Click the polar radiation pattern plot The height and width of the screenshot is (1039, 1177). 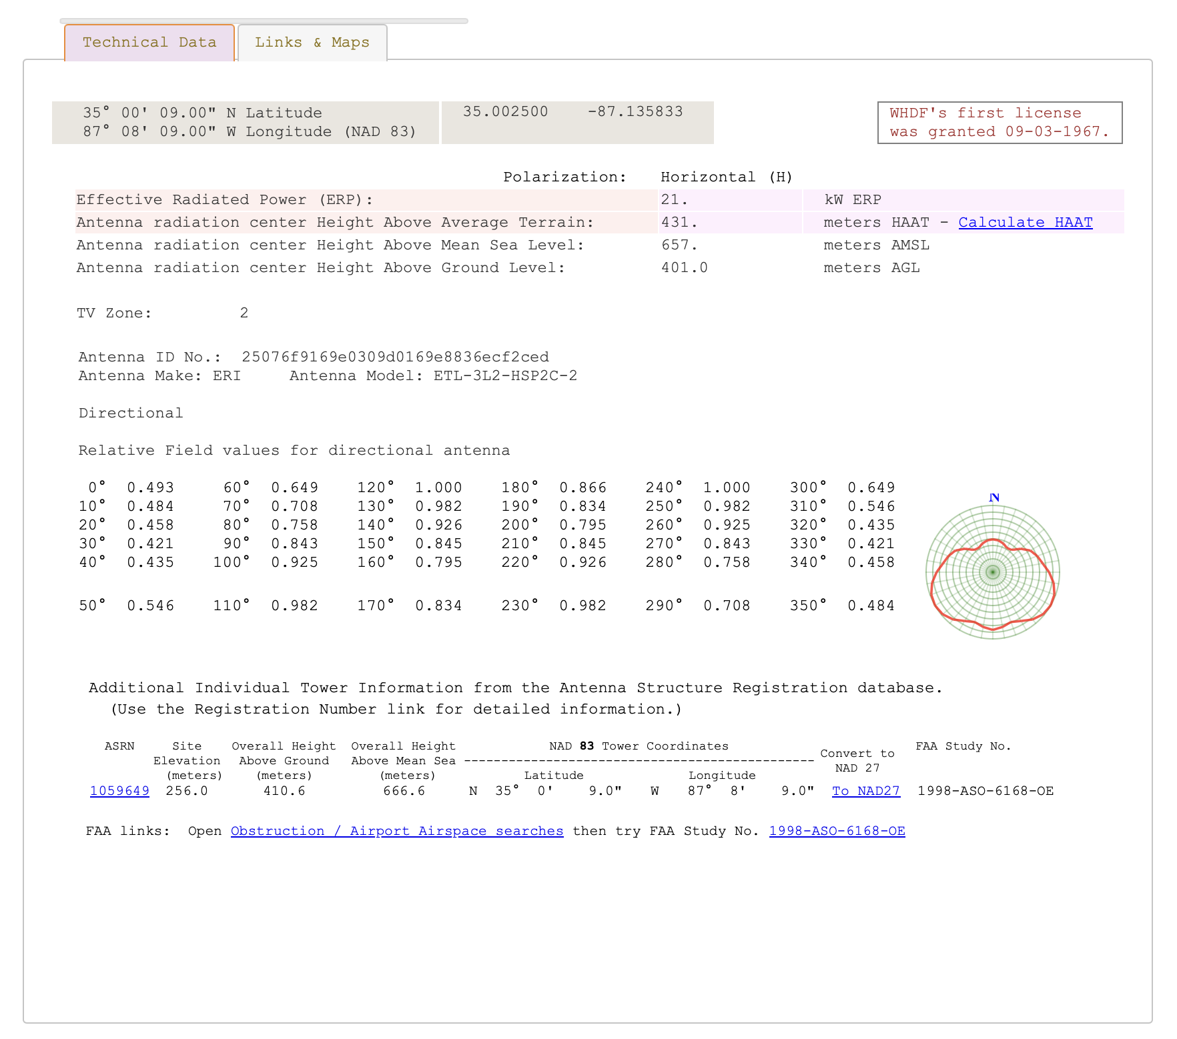tap(993, 572)
